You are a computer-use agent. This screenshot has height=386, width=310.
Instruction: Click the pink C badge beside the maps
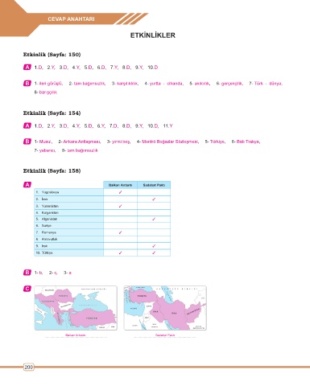coord(27,289)
